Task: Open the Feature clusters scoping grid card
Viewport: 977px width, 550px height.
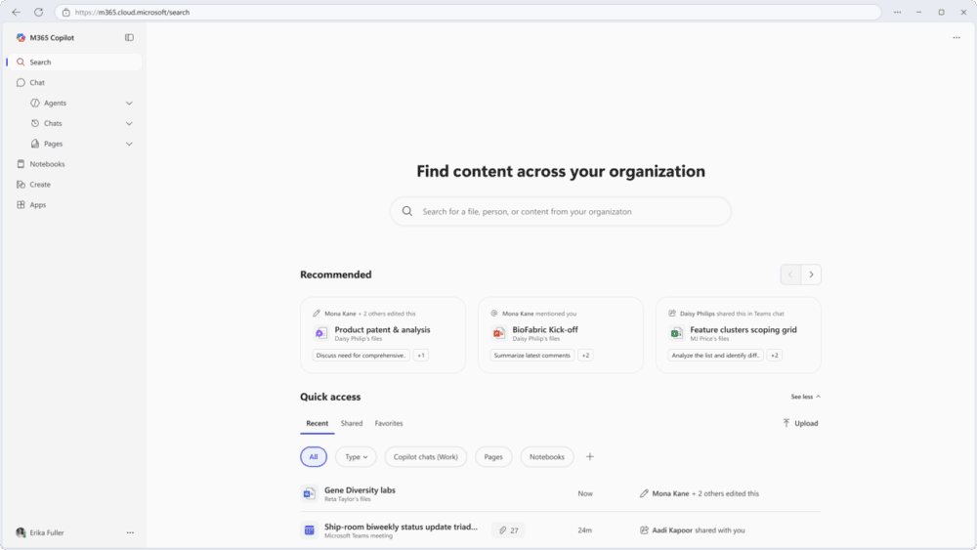Action: 739,335
